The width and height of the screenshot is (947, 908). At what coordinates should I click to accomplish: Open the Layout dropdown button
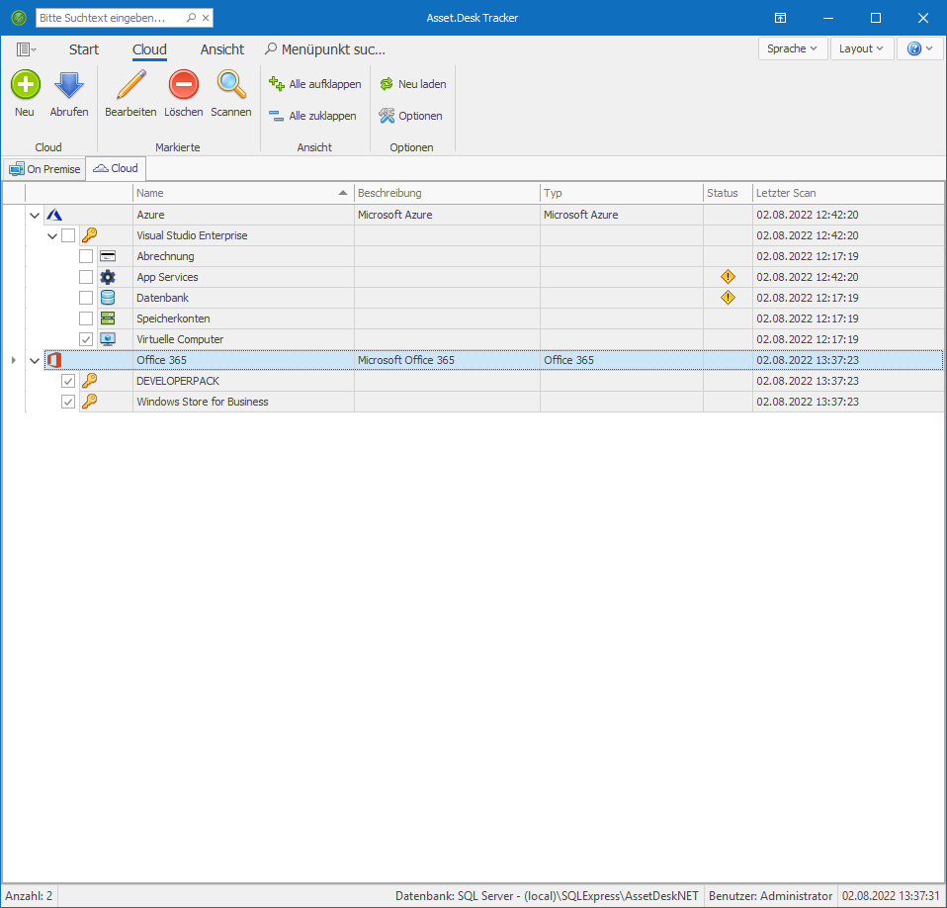(861, 48)
